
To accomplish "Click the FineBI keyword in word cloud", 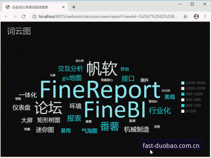I will (x=115, y=109).
